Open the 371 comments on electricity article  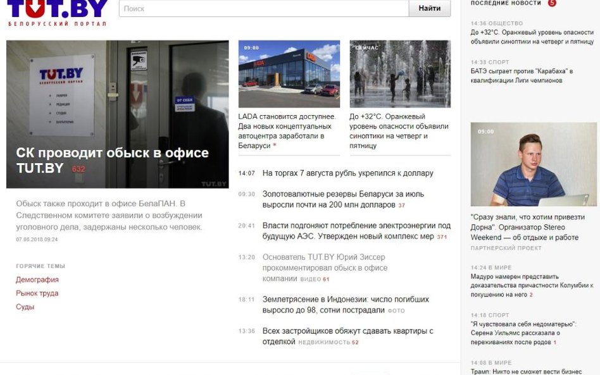click(x=442, y=237)
